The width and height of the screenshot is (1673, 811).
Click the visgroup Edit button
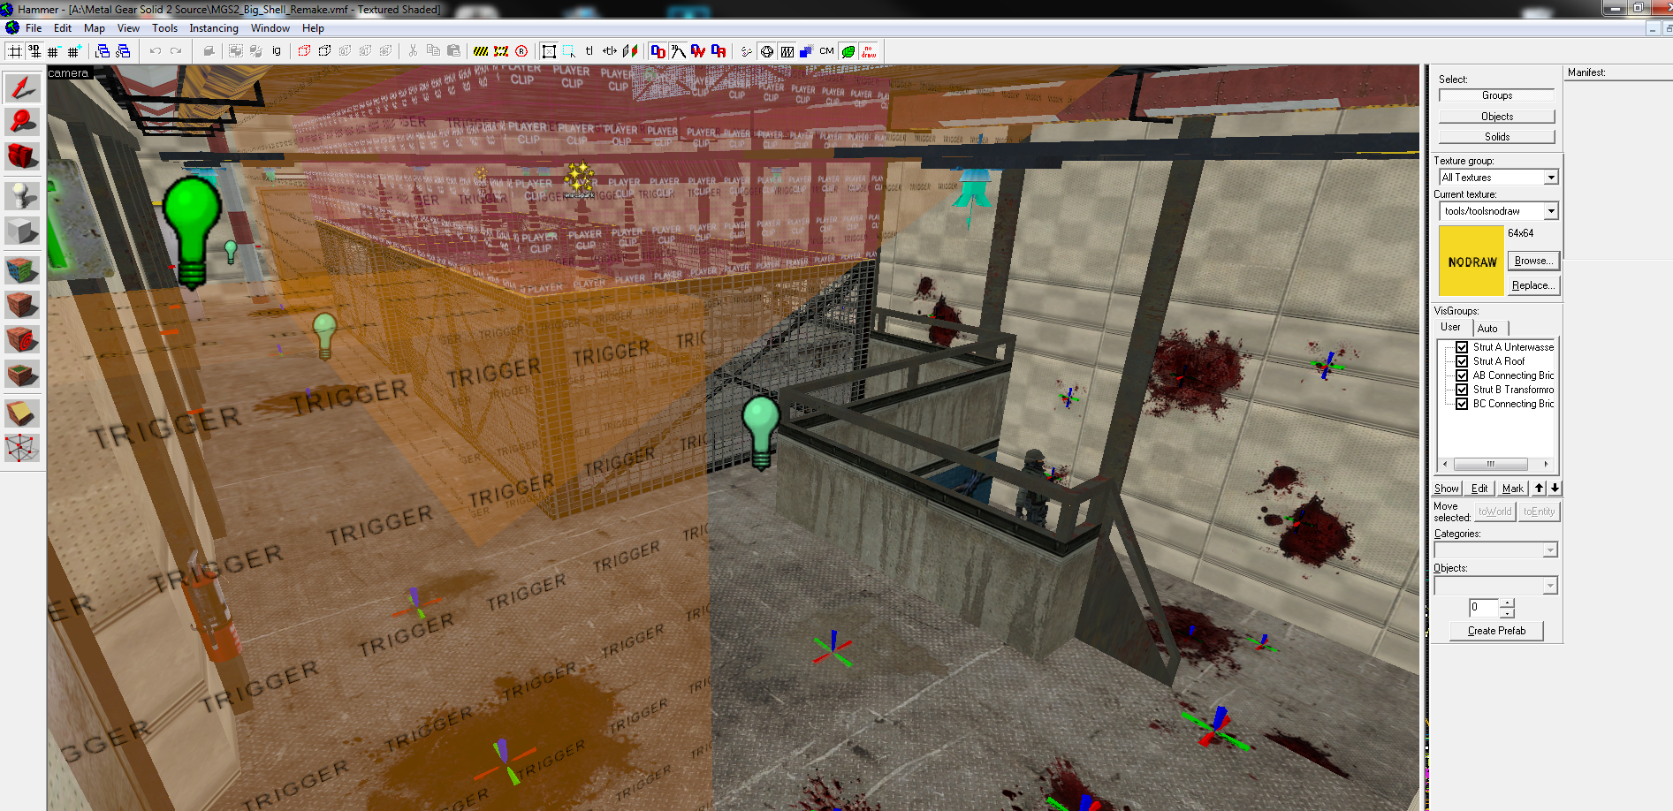pos(1479,489)
